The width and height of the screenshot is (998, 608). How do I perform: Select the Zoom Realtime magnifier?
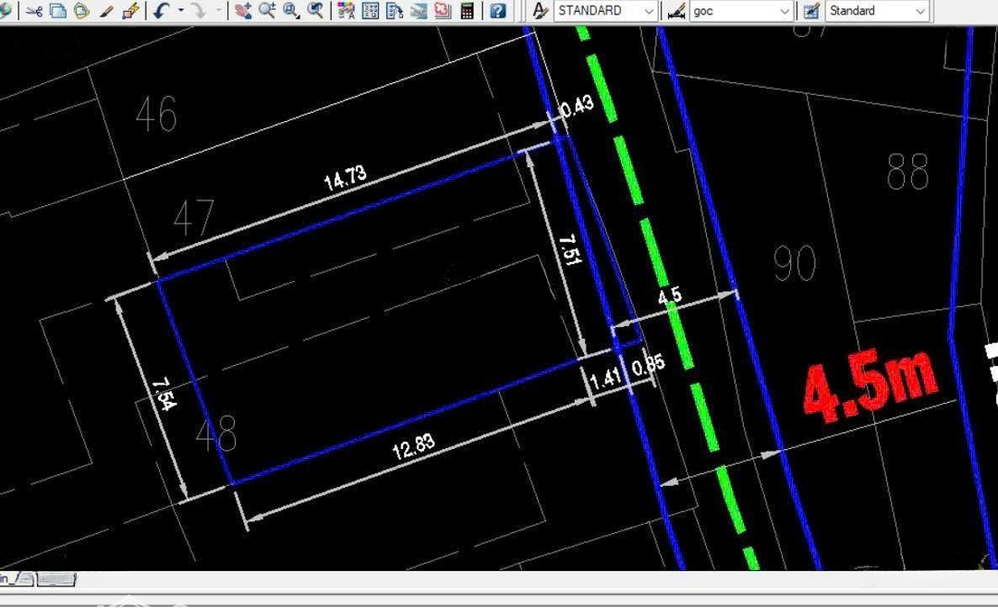coord(267,11)
